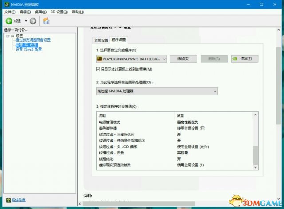Click the 删除(R) button
Viewport: 284px width, 209px height.
[214, 59]
